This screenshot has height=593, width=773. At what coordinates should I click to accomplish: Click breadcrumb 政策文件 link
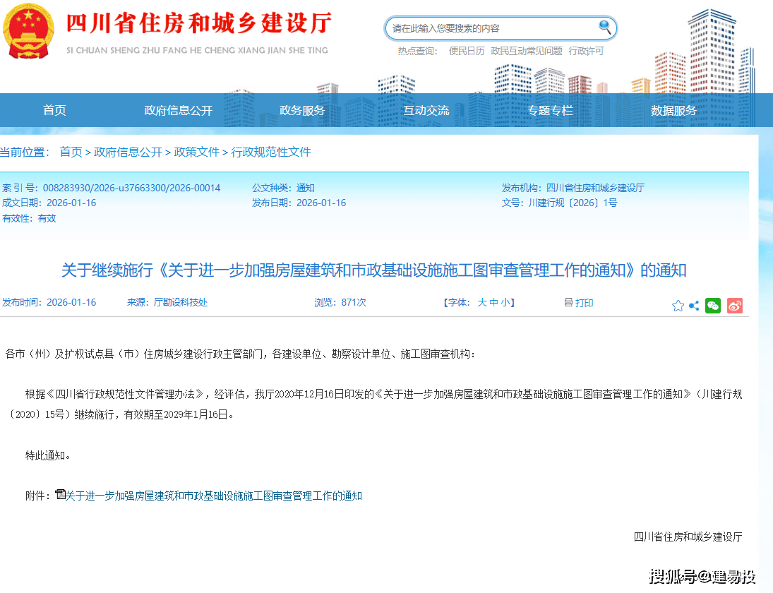pos(196,152)
